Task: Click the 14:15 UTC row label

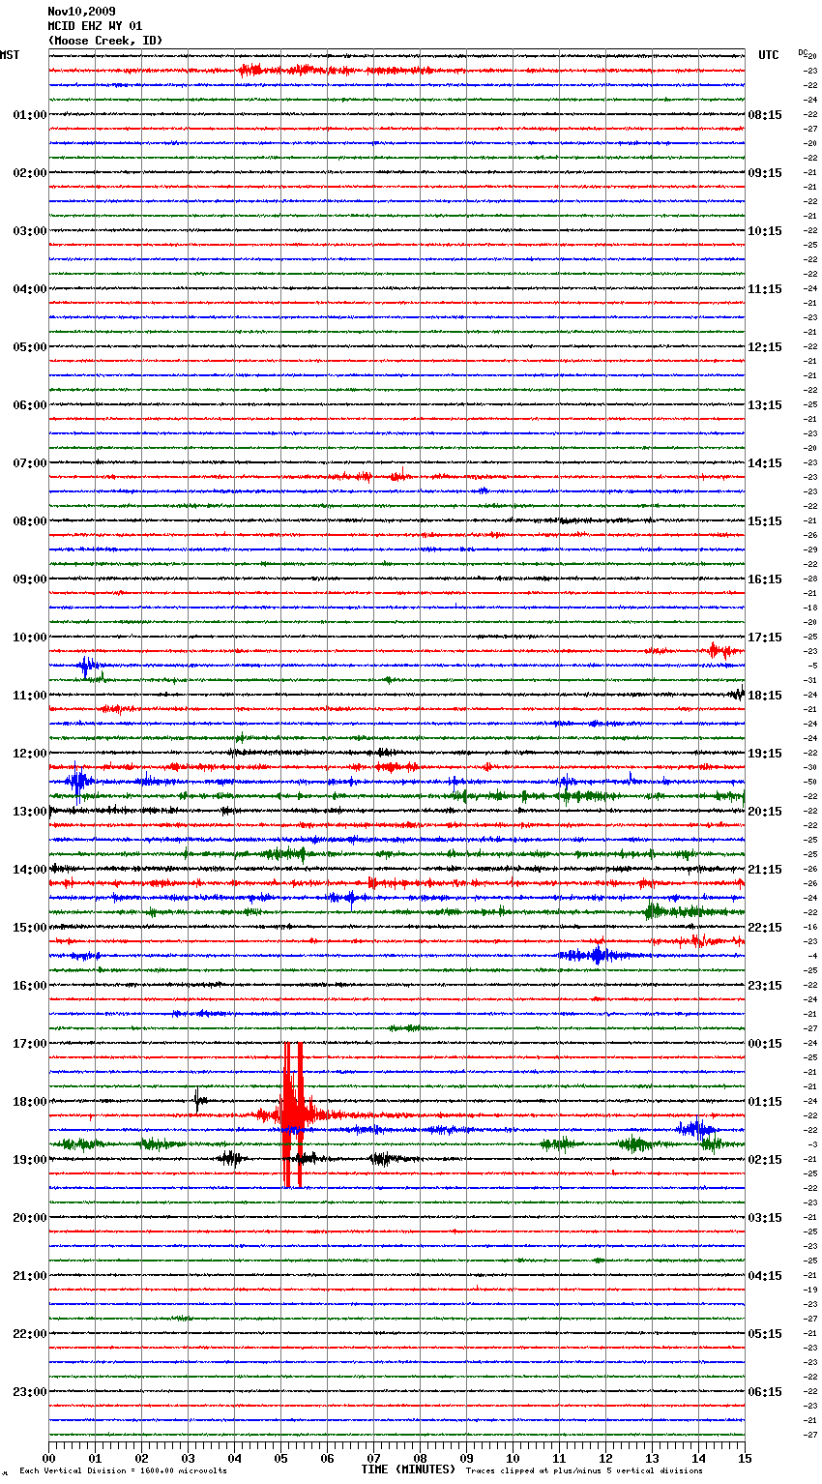Action: [x=765, y=463]
